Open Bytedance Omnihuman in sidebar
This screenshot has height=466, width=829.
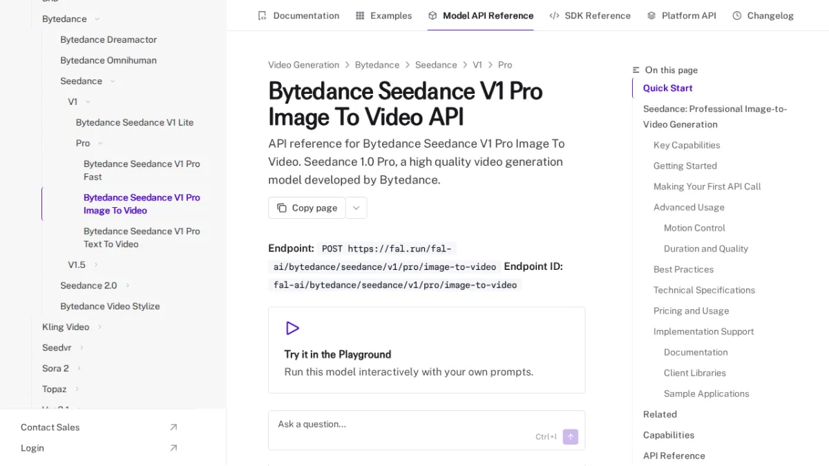click(x=108, y=60)
